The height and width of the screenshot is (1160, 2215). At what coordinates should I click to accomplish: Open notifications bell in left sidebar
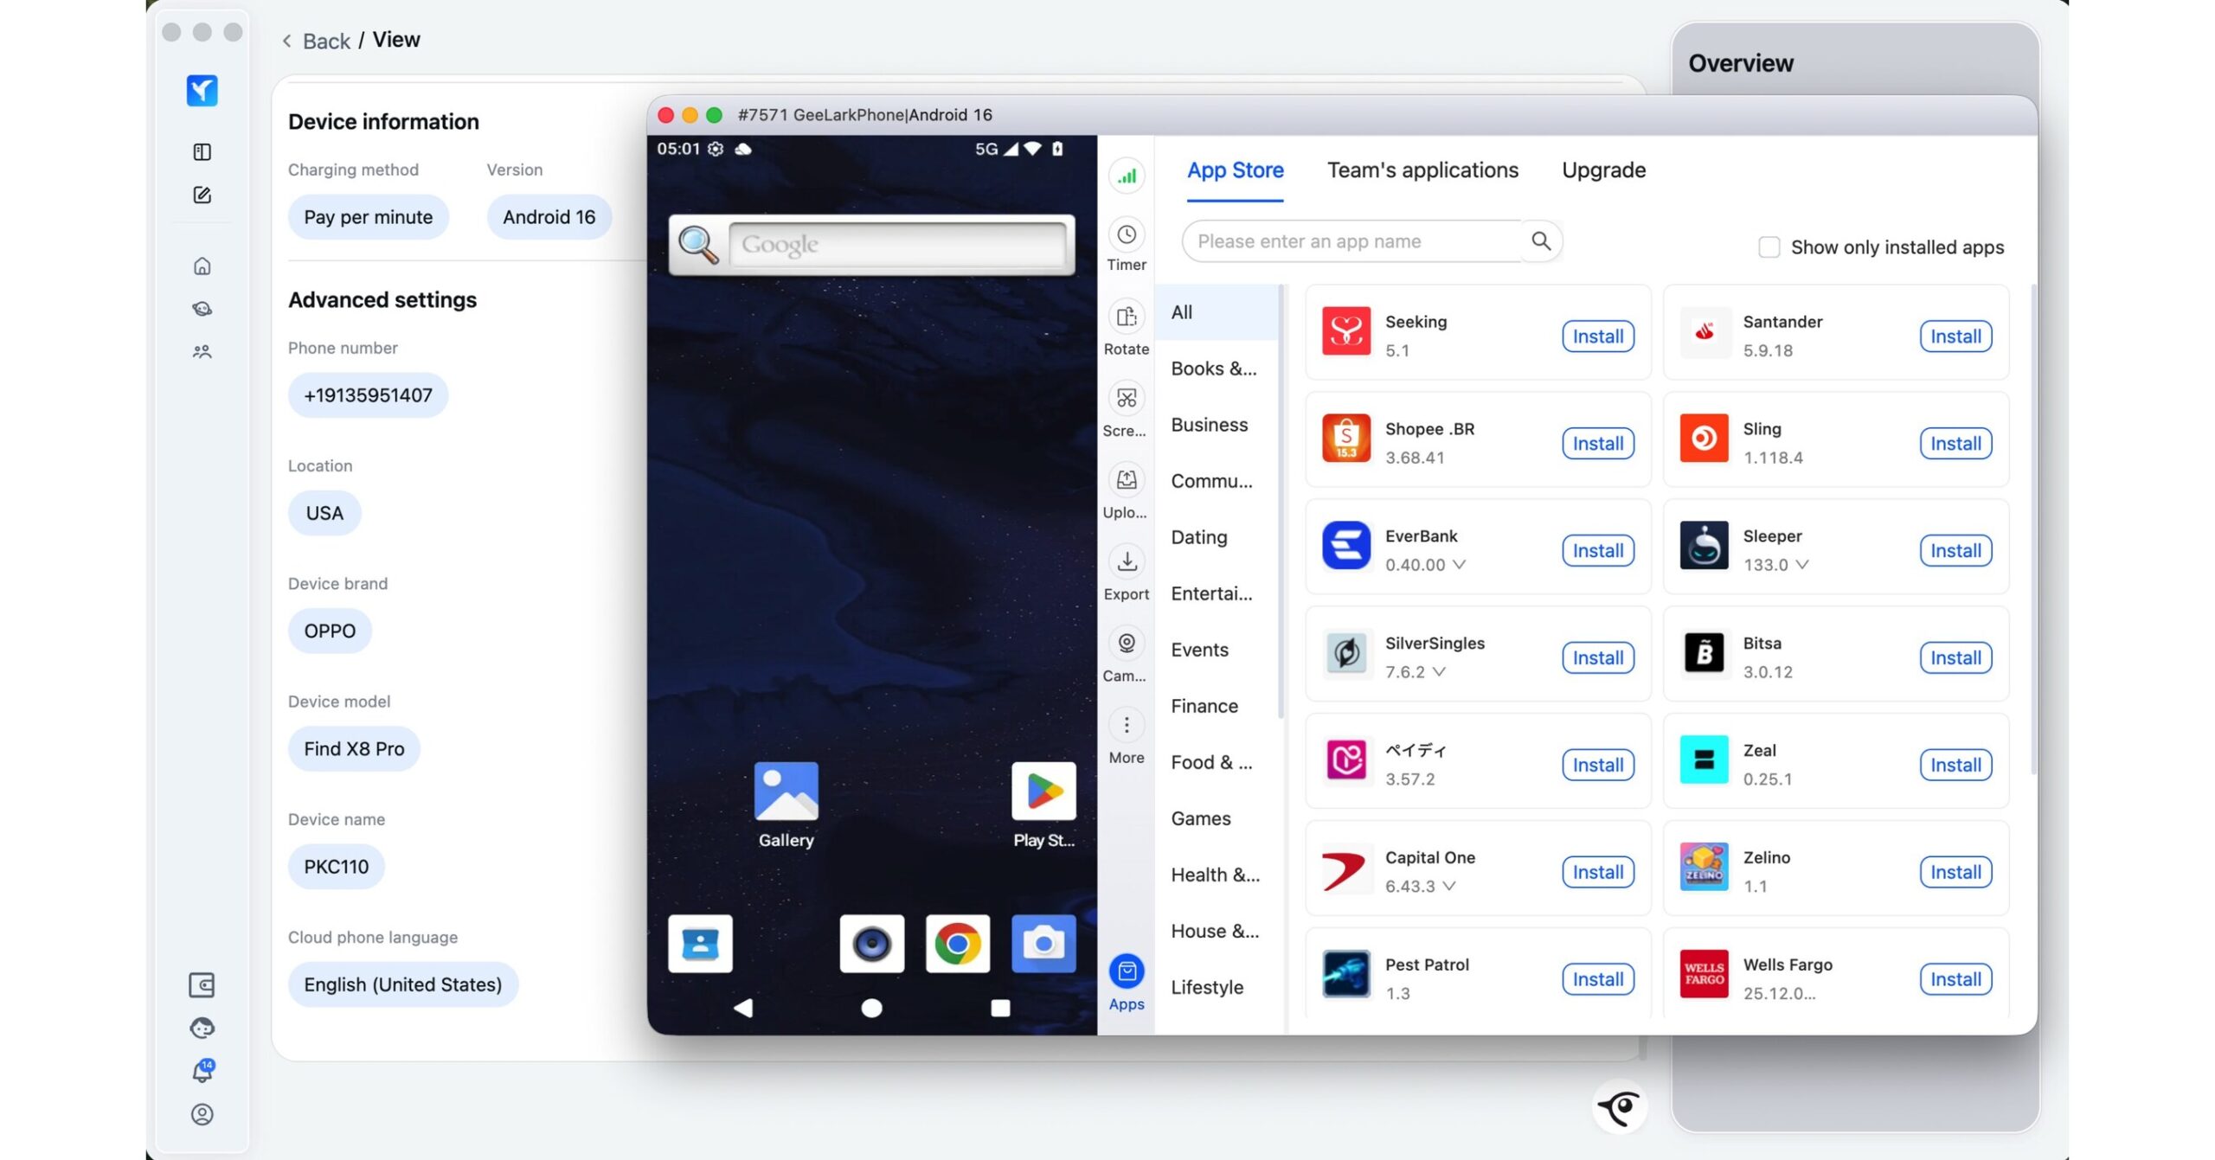(x=202, y=1070)
